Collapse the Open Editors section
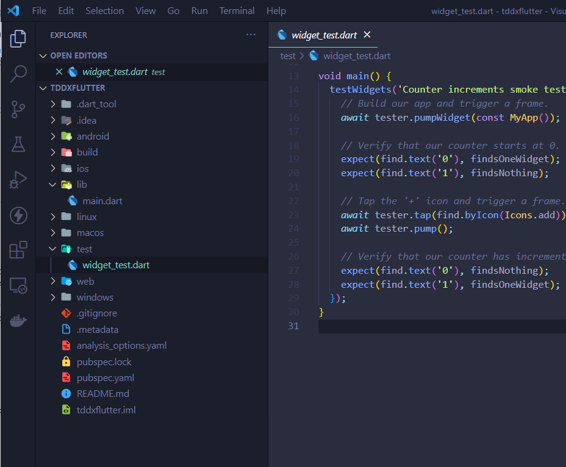The image size is (566, 467). point(43,55)
